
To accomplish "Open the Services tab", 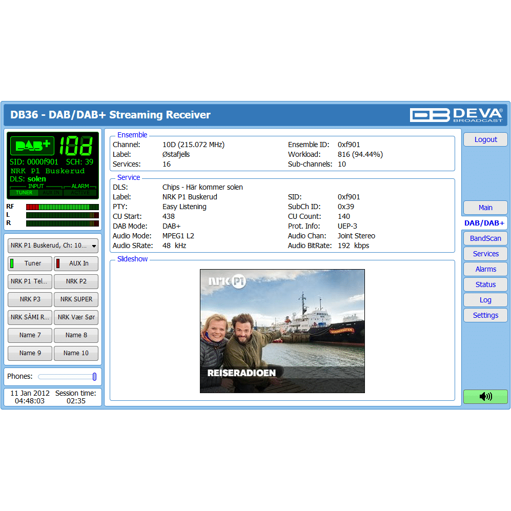I will tap(485, 254).
